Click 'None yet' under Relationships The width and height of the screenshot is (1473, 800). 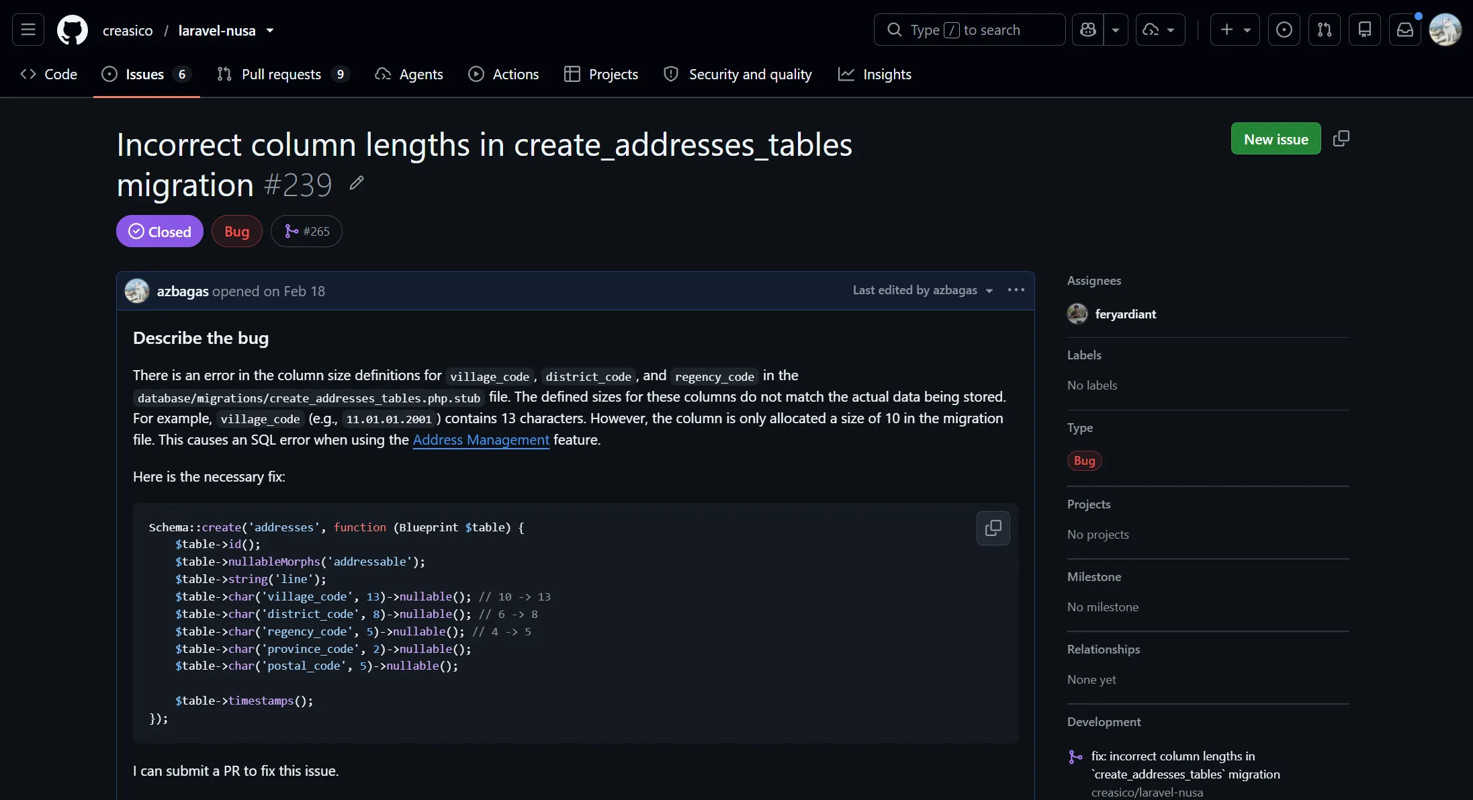point(1091,680)
